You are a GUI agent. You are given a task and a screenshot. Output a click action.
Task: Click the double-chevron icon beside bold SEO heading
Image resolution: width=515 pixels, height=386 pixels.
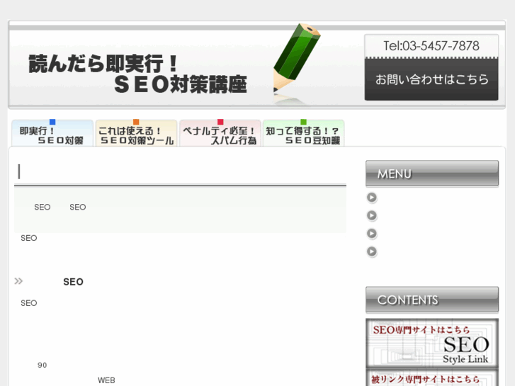pos(18,281)
